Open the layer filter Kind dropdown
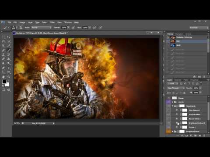The width and height of the screenshot is (210, 157). [x=173, y=84]
